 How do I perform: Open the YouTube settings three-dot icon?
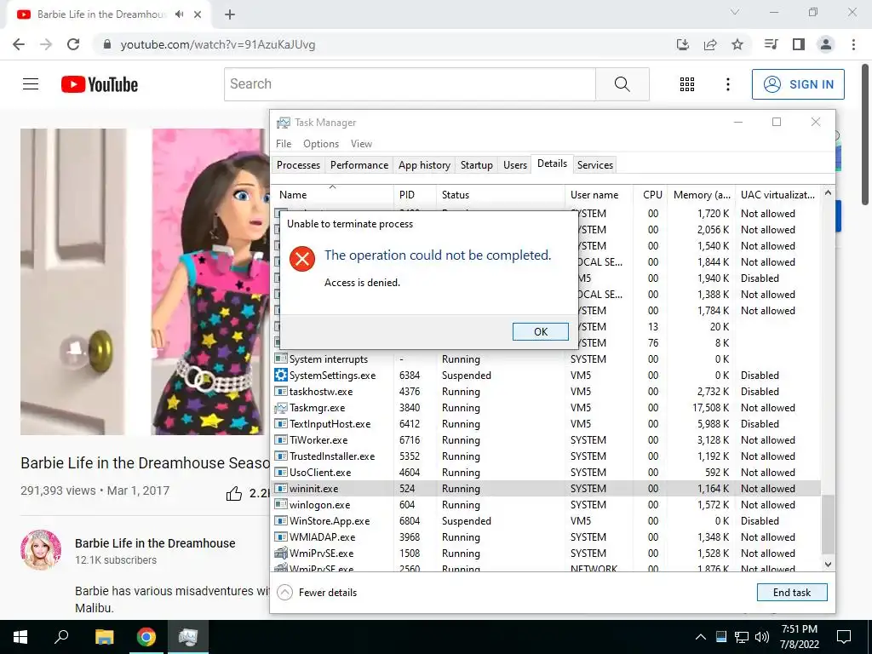tap(728, 84)
